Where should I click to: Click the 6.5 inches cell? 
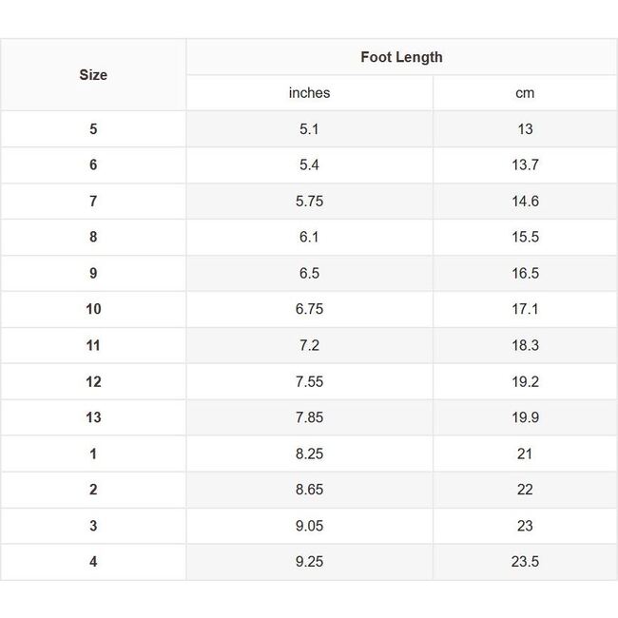pyautogui.click(x=309, y=274)
